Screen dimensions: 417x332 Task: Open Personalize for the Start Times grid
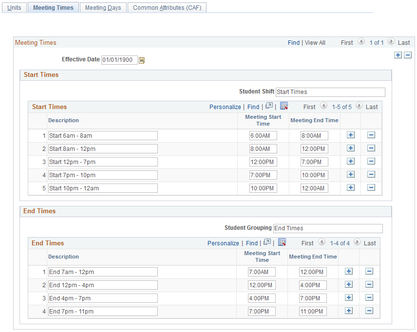pyautogui.click(x=225, y=107)
